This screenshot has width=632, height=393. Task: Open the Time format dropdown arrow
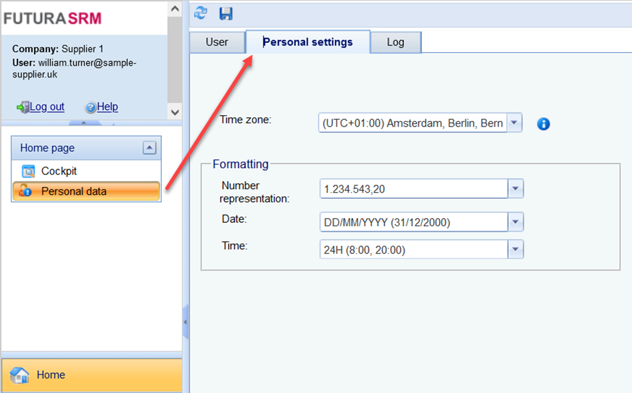coord(515,250)
